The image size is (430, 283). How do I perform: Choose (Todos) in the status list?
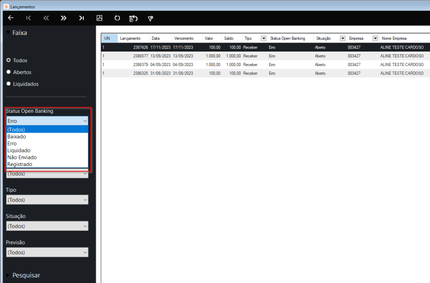pyautogui.click(x=47, y=129)
